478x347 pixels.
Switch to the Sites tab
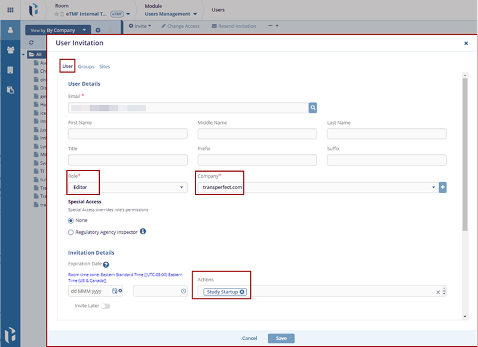[105, 67]
